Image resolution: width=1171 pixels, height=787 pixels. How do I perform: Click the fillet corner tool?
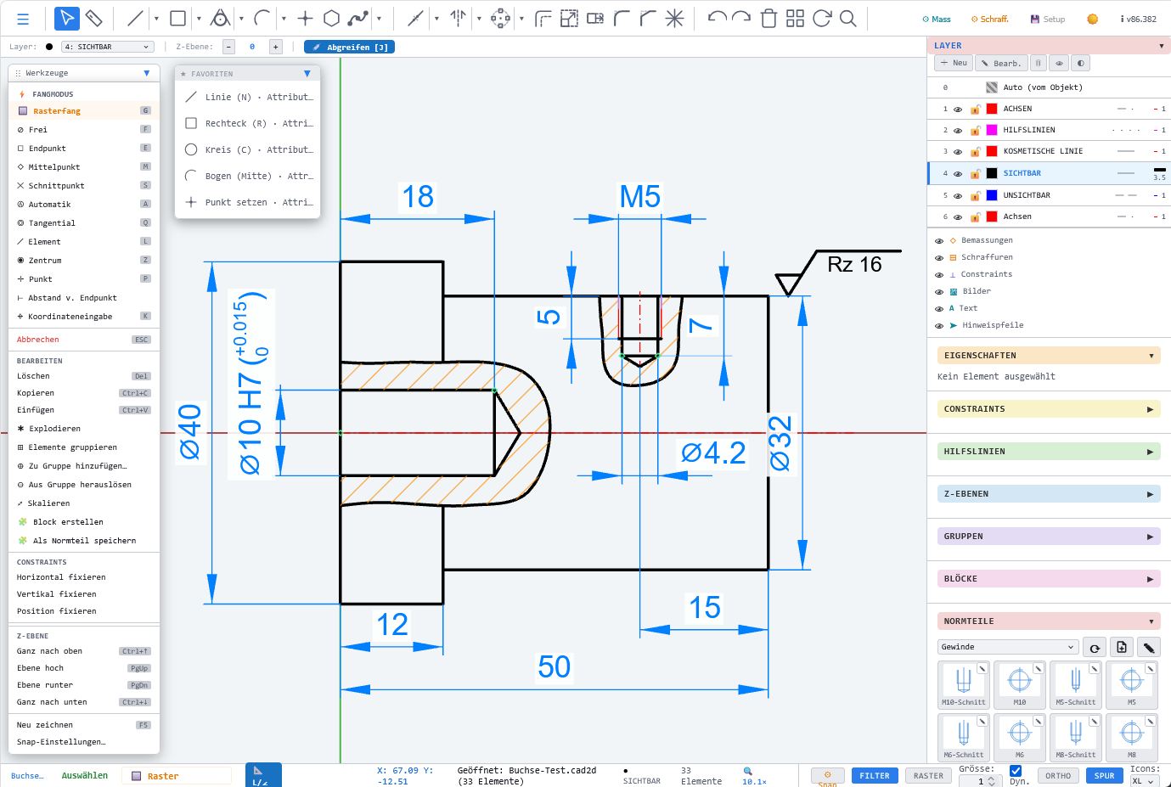click(622, 18)
